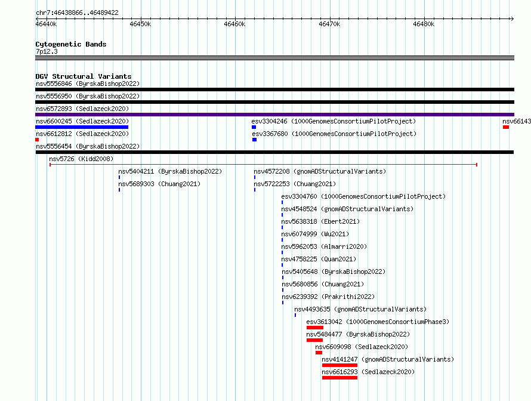Click nsv4548524 (gnomADStructuralVariants) label
Image resolution: width=531 pixels, height=401 pixels.
347,209
